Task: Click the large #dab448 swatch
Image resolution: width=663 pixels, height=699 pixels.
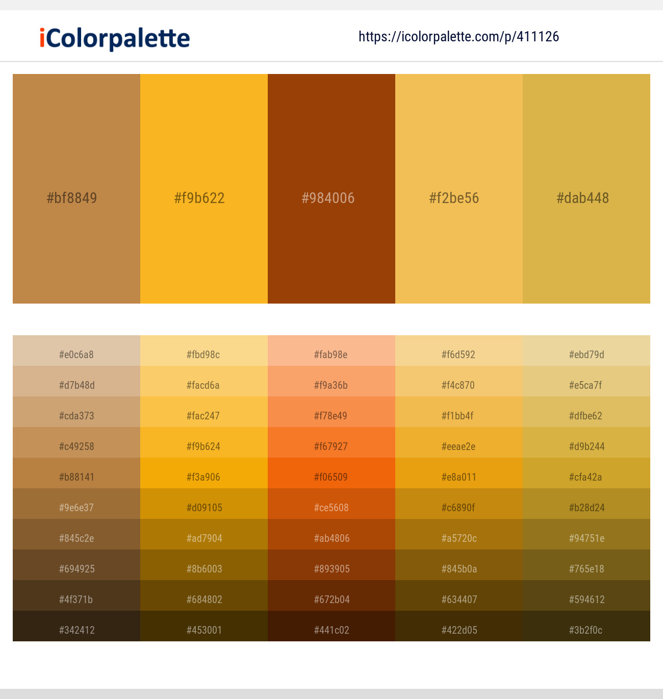Action: coord(586,189)
